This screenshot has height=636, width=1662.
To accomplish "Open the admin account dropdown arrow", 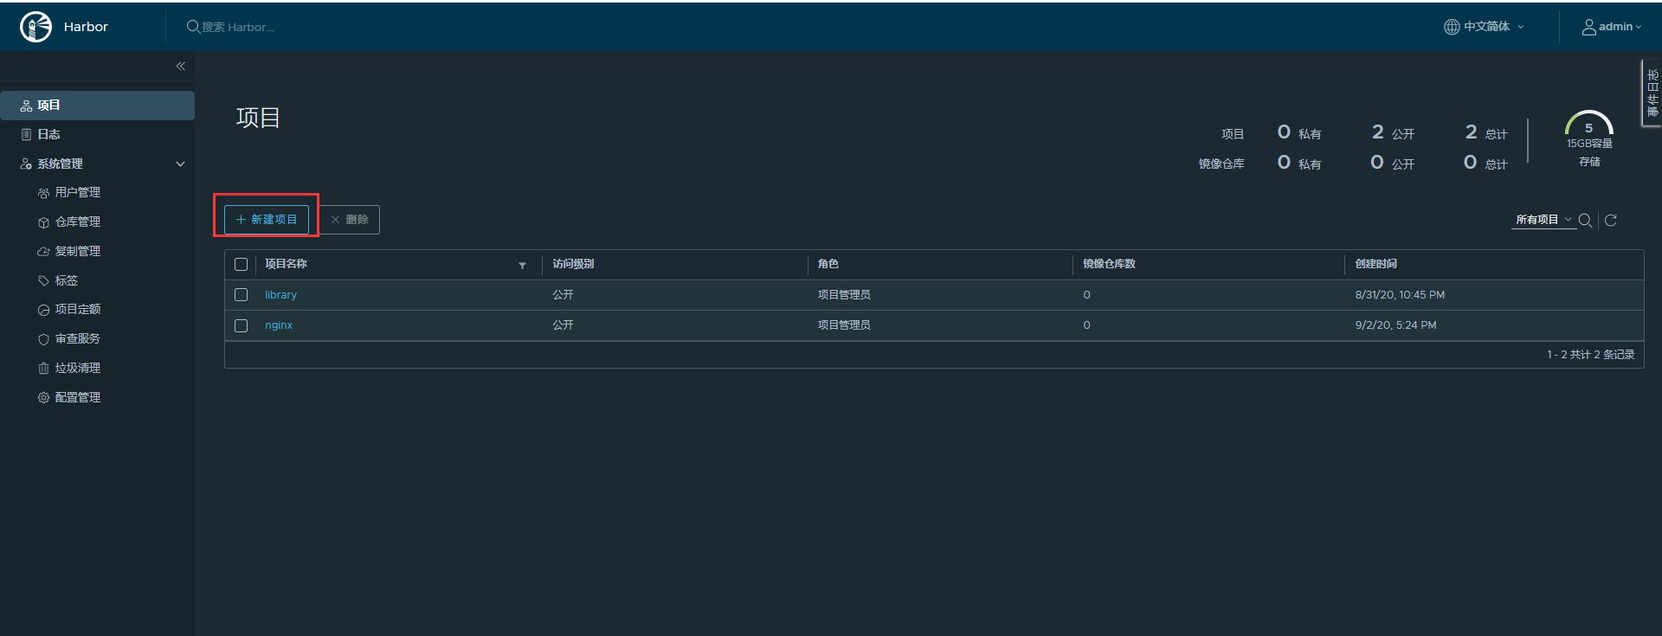I will [1639, 27].
